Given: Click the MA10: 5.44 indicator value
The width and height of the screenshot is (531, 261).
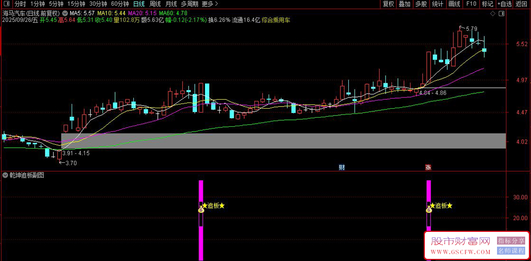Looking at the screenshot, I should tap(112, 13).
